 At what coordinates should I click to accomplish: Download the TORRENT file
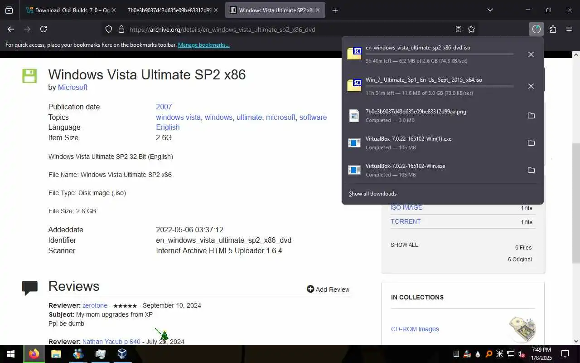406,221
